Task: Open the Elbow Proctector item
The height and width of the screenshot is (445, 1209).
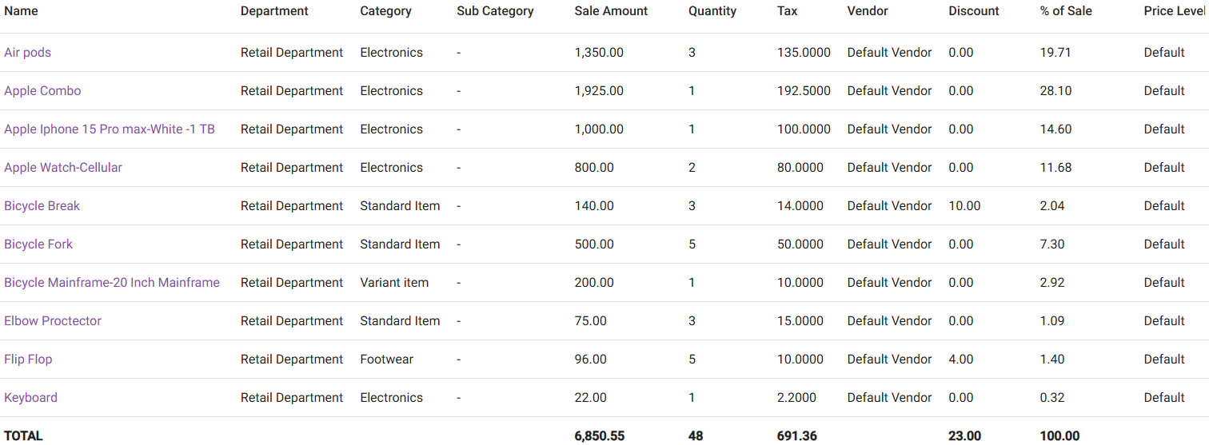Action: 53,321
